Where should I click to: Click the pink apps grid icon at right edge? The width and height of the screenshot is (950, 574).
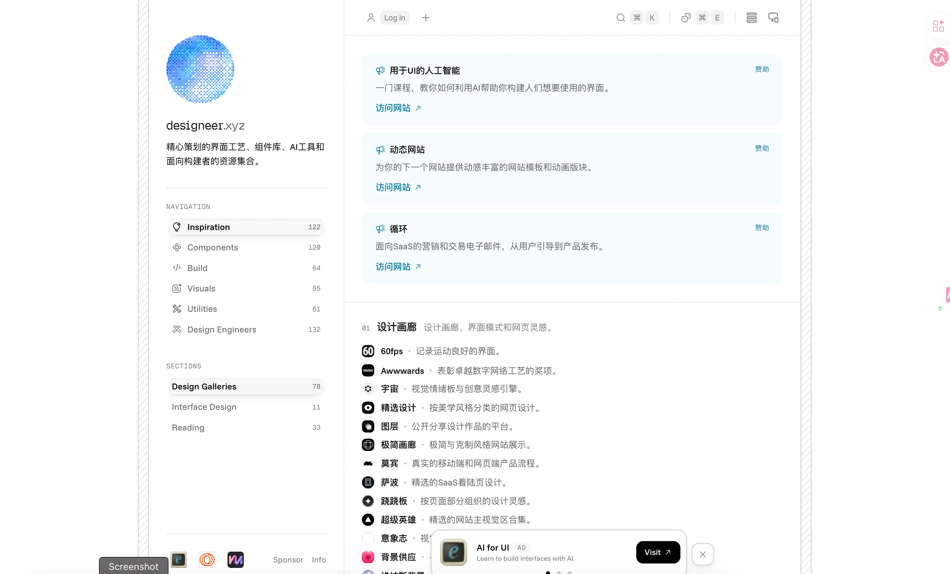[x=938, y=26]
